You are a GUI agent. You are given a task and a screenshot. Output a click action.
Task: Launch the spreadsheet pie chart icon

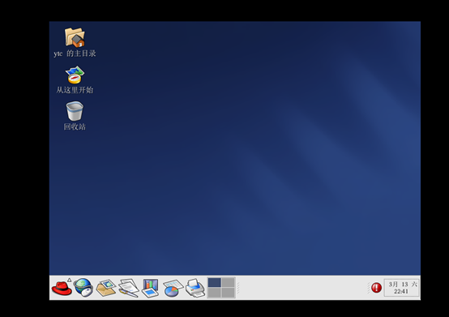pos(173,288)
